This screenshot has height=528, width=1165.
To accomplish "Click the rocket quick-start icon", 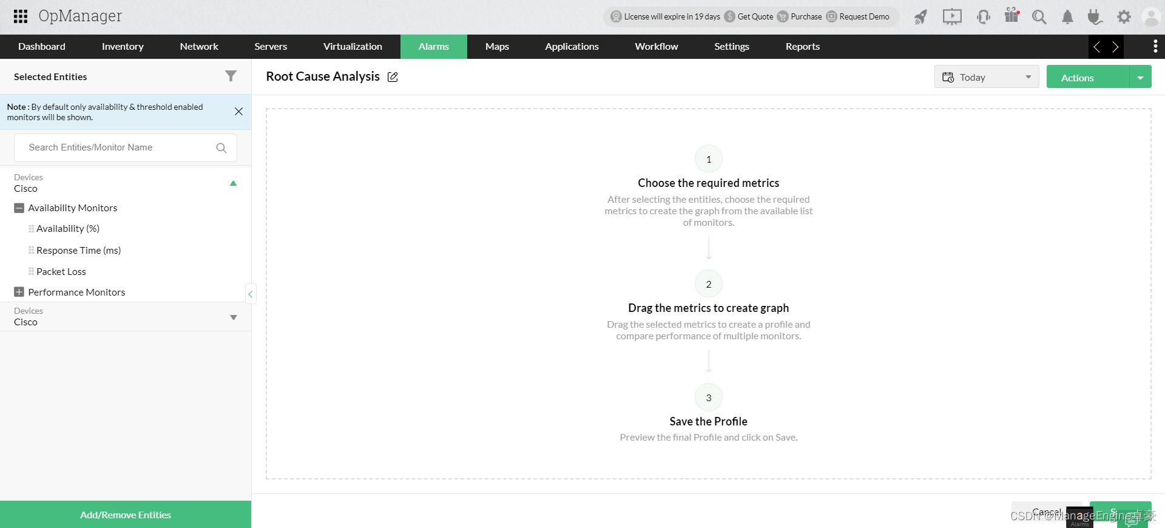I will tap(921, 17).
